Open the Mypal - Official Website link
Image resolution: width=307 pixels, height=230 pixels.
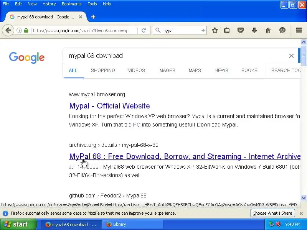point(109,106)
